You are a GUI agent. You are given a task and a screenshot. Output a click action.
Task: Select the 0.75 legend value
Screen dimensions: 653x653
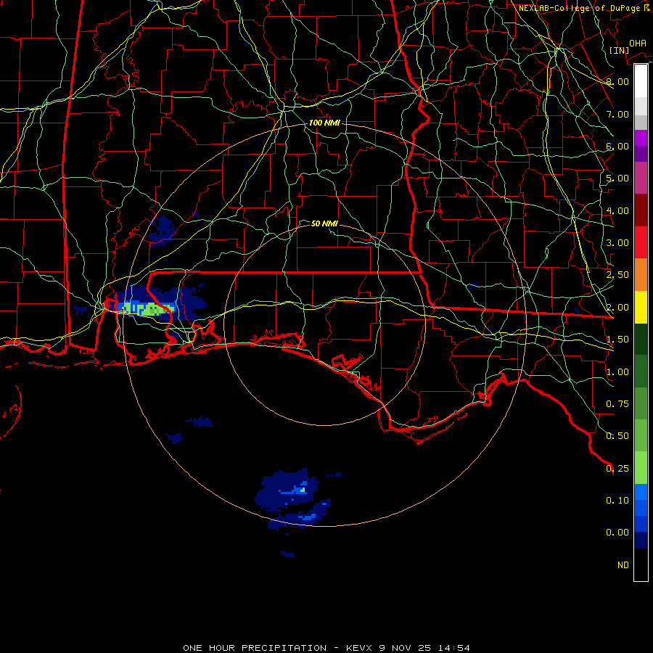617,403
